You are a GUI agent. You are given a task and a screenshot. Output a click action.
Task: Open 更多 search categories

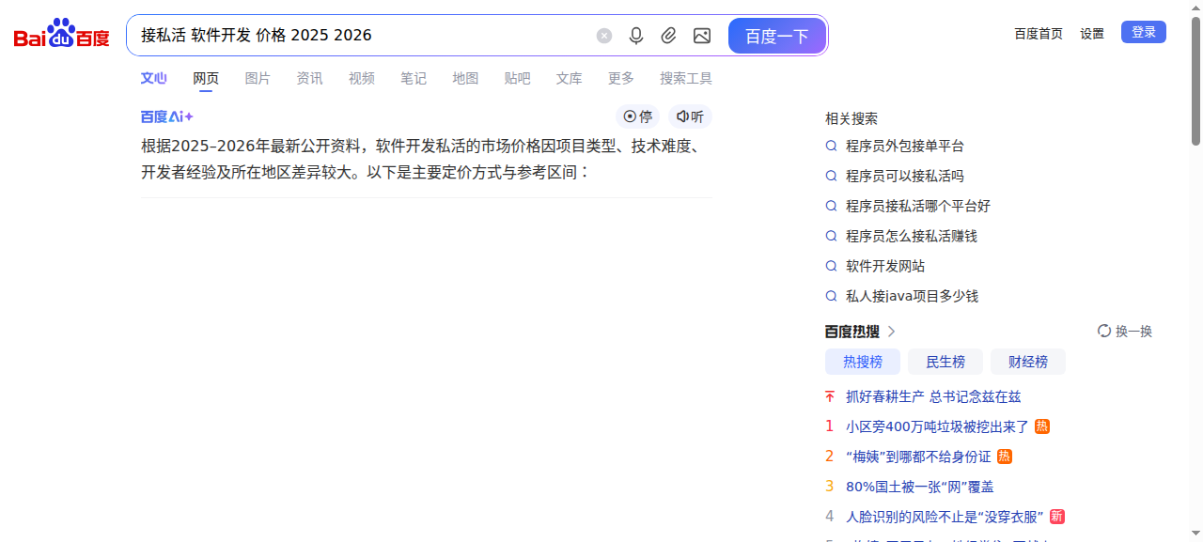click(620, 79)
